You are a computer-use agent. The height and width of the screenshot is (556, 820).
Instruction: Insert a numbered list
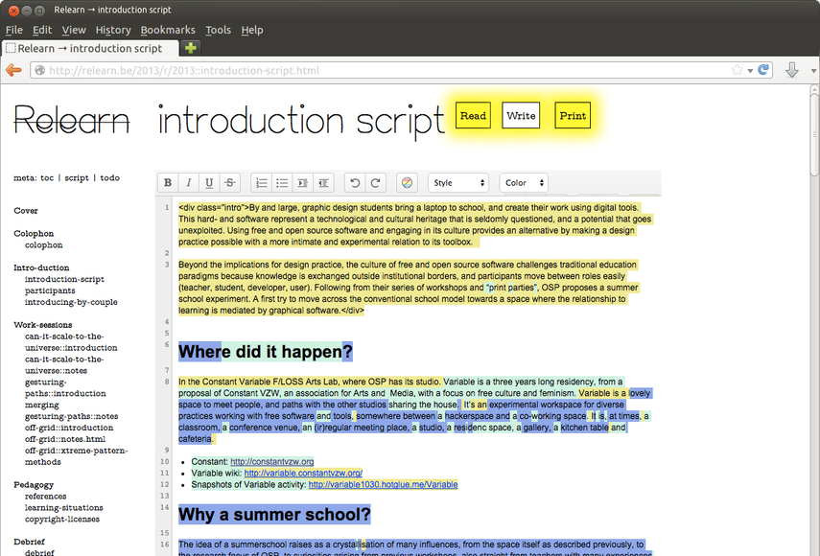click(261, 183)
